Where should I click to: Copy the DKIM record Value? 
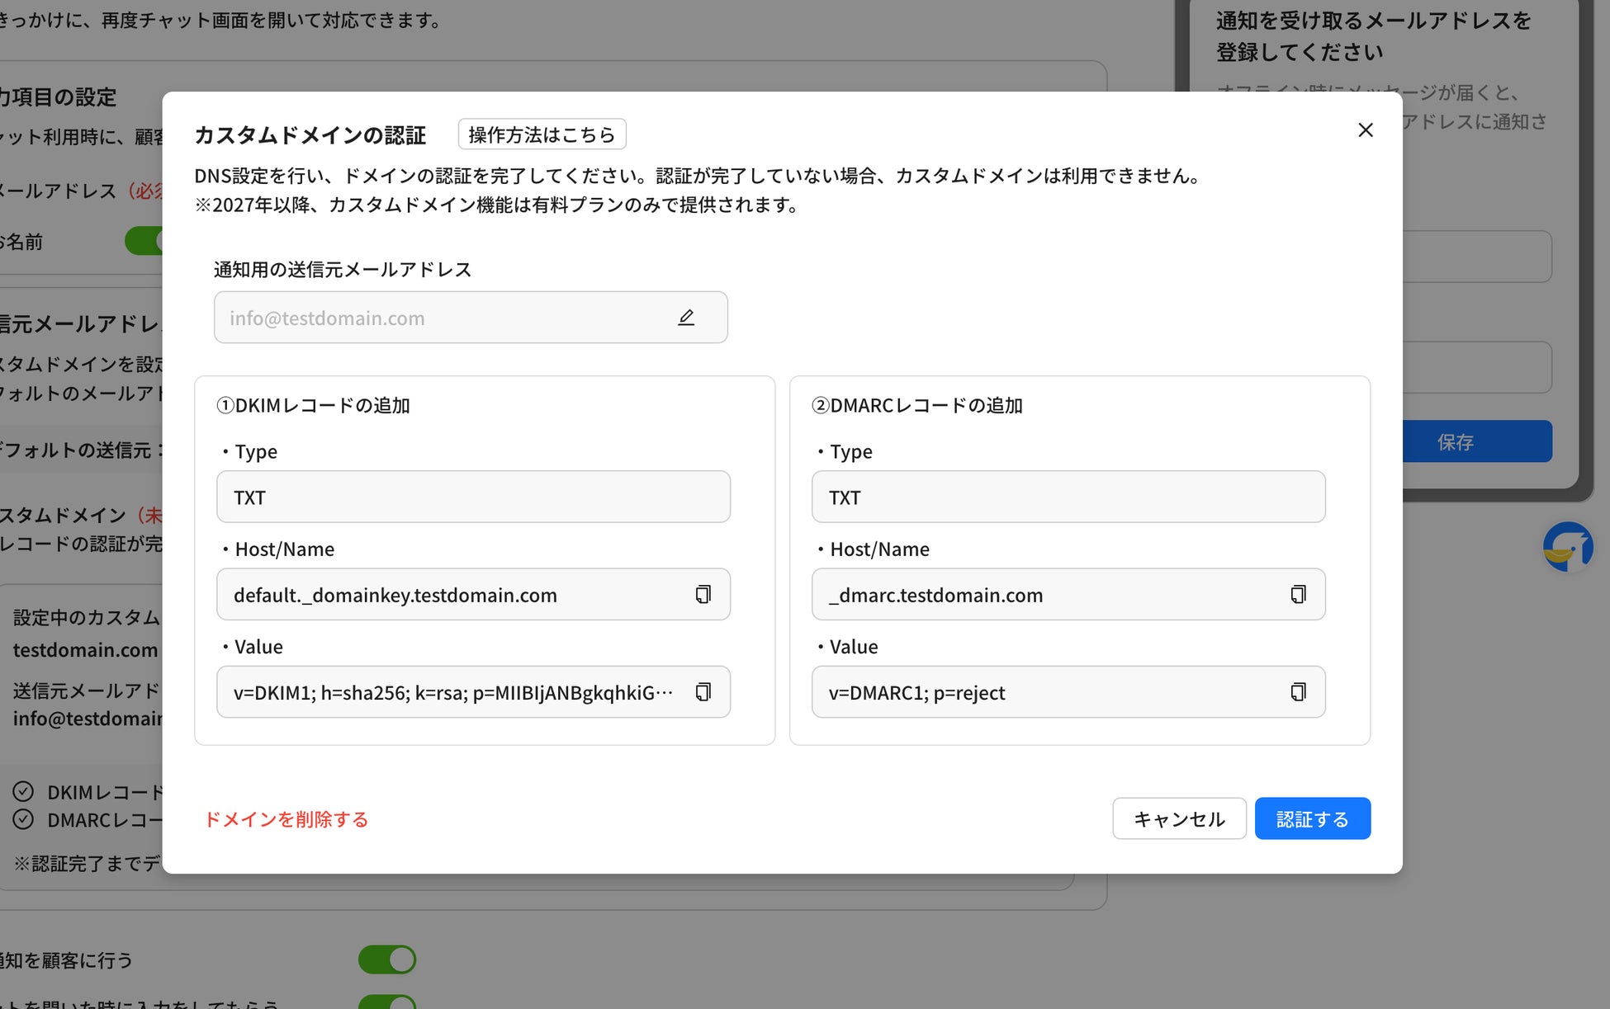[x=703, y=692]
